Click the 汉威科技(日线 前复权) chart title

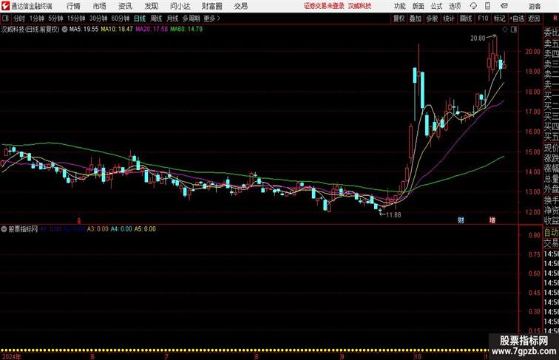[30, 30]
